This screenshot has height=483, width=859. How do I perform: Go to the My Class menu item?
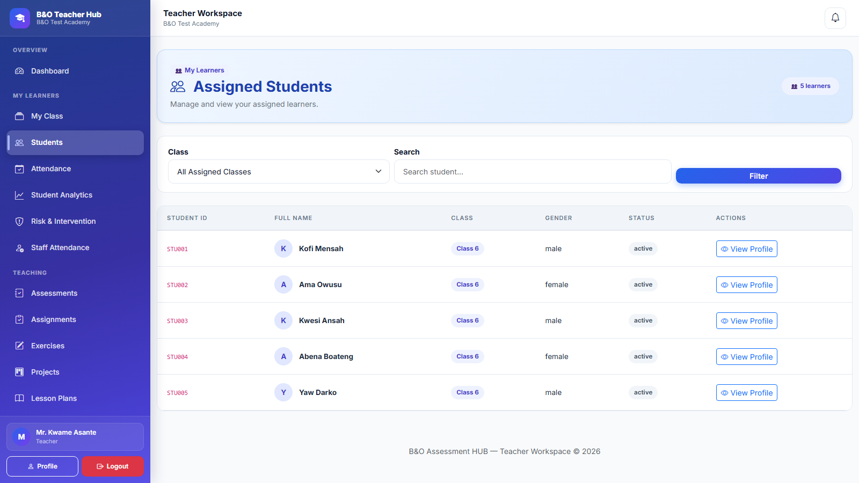click(x=75, y=116)
